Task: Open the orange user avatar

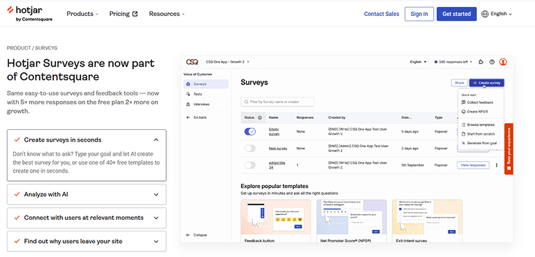Action: [503, 62]
